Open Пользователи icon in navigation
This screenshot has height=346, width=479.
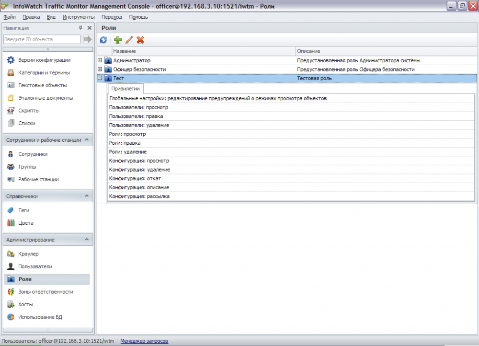click(11, 266)
